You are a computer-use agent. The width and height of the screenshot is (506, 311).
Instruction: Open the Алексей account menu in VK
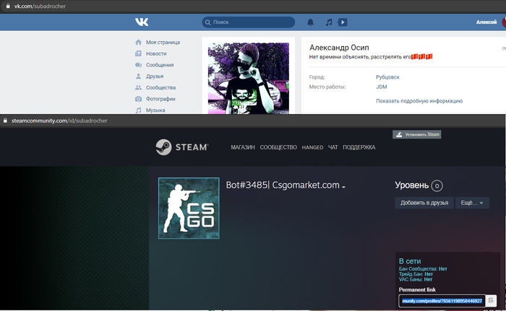(x=486, y=22)
